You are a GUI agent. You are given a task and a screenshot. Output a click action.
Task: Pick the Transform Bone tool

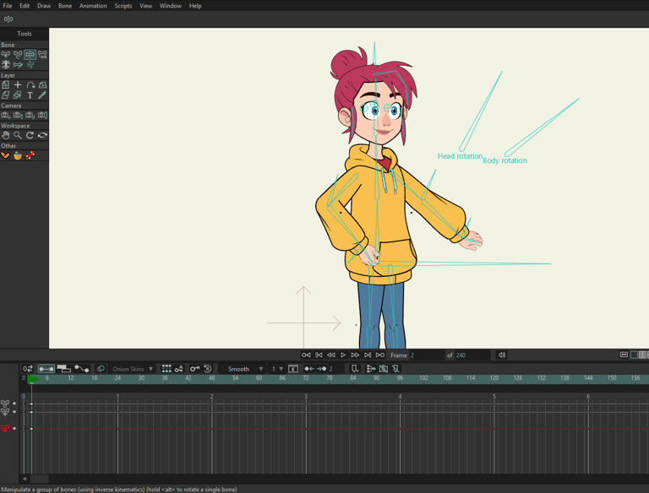(x=18, y=55)
